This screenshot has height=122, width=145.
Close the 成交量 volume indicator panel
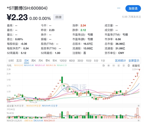point(139,106)
